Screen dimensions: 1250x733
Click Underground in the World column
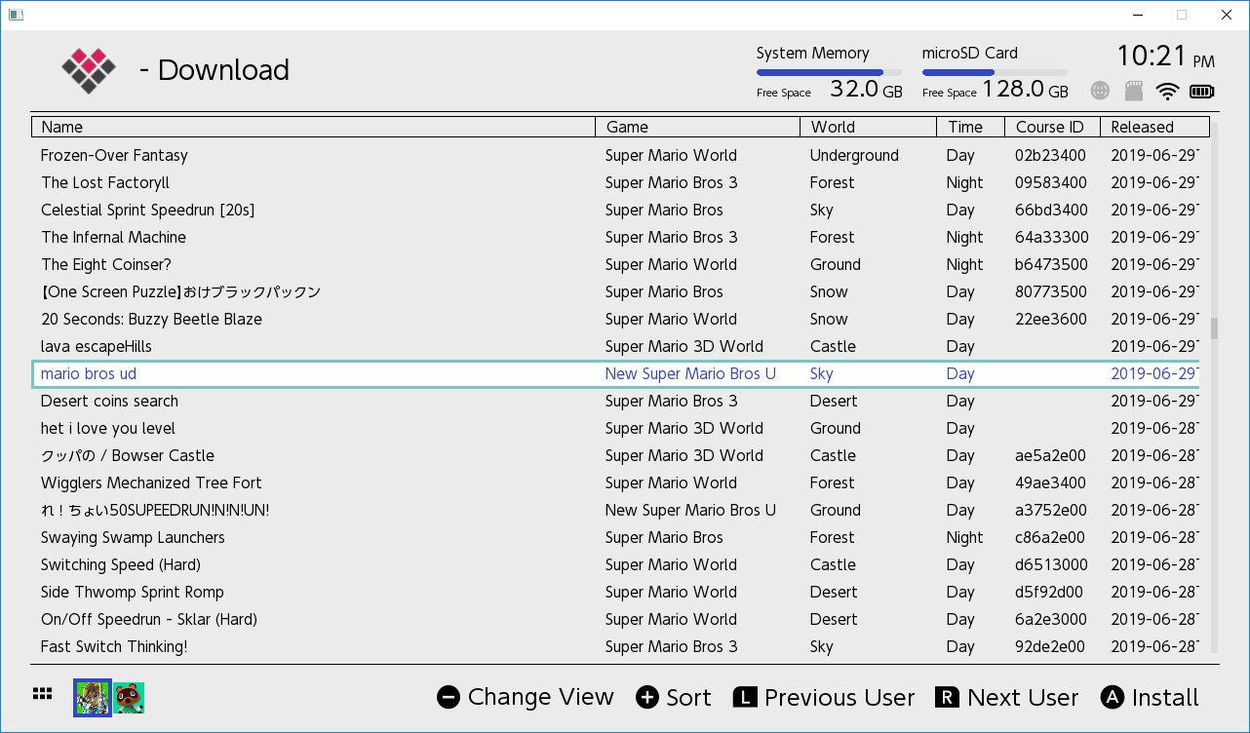point(854,155)
